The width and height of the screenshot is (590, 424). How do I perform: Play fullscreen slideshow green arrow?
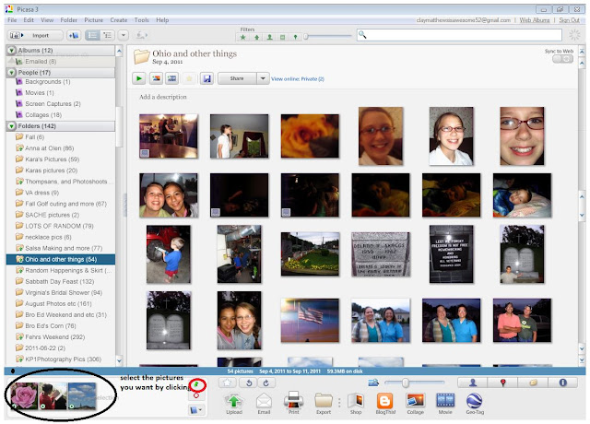point(139,78)
